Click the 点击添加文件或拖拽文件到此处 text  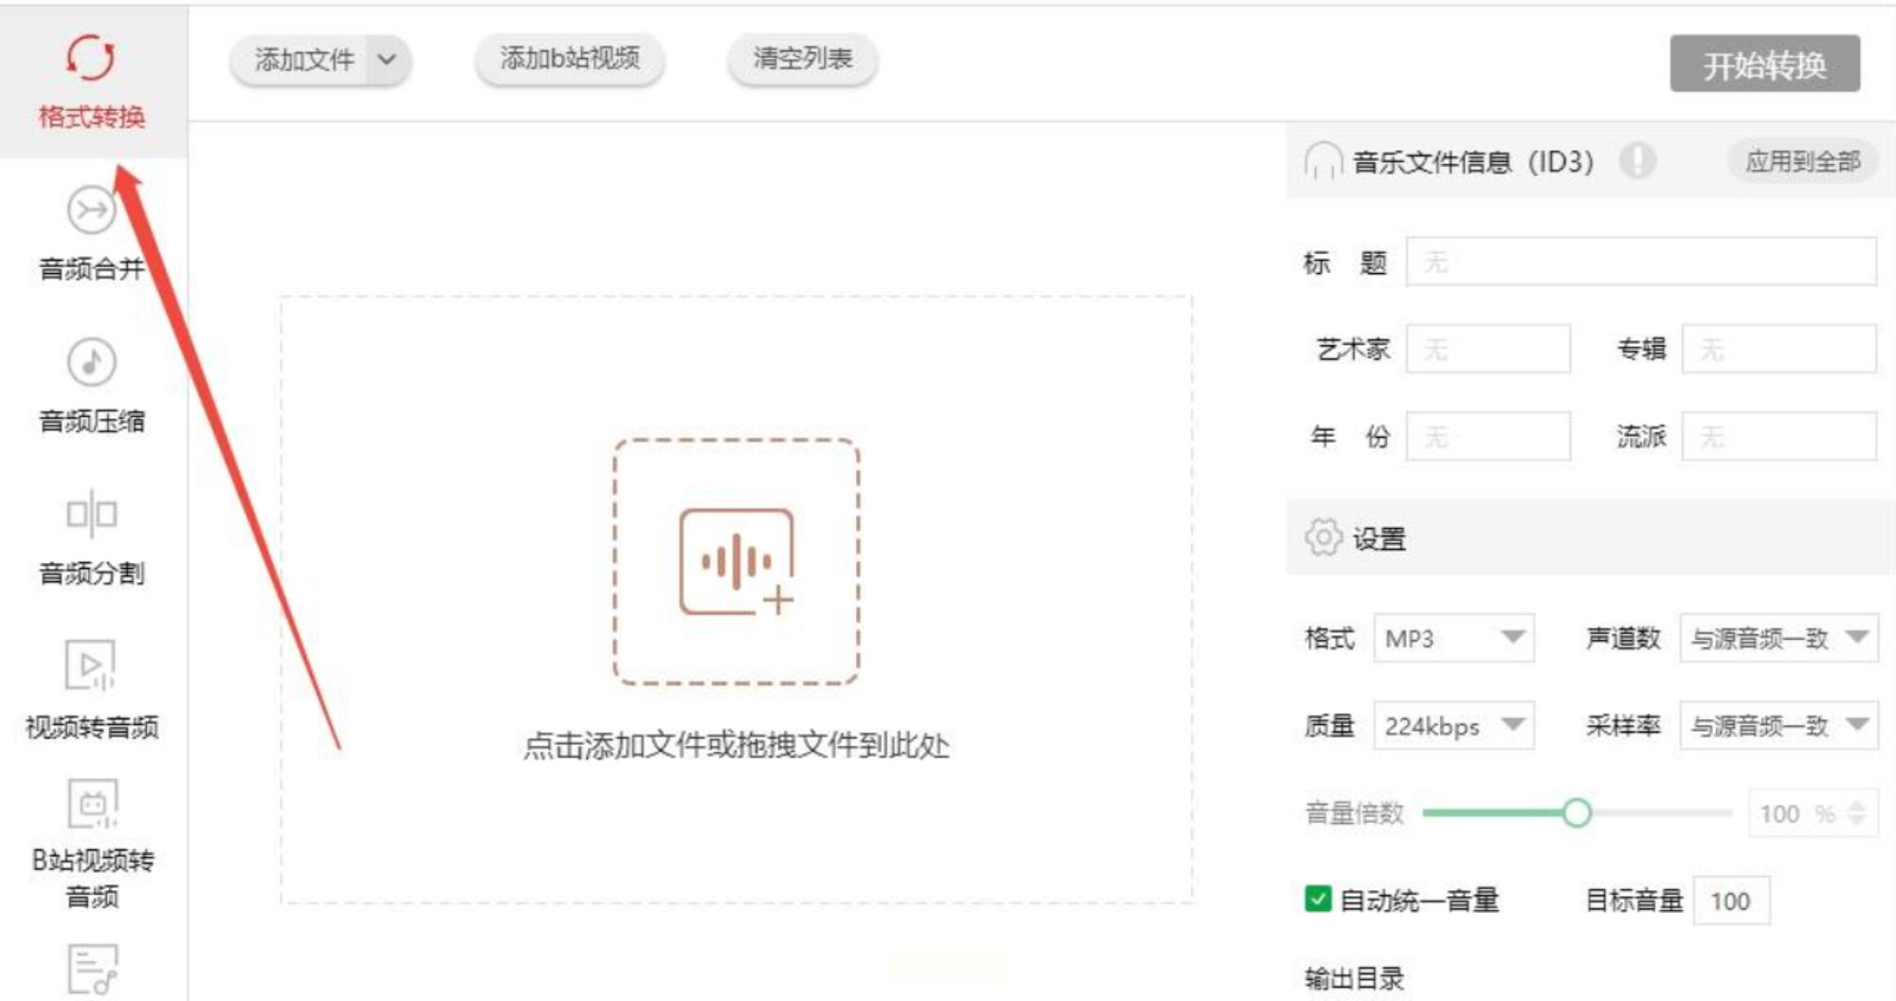[x=737, y=746]
